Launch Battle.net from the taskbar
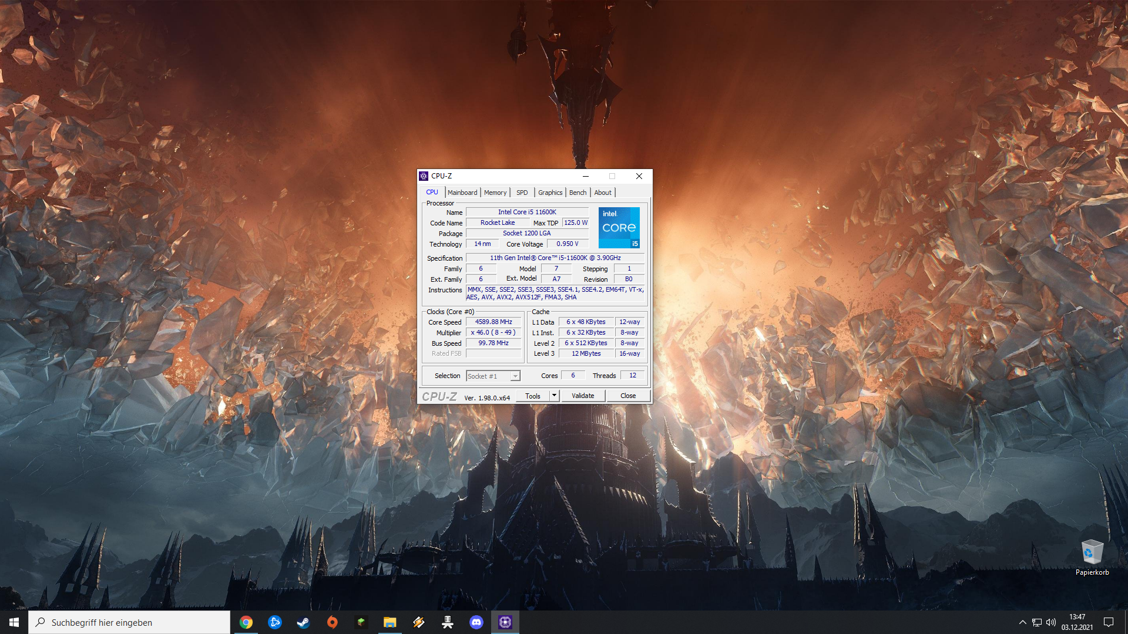 [x=275, y=622]
